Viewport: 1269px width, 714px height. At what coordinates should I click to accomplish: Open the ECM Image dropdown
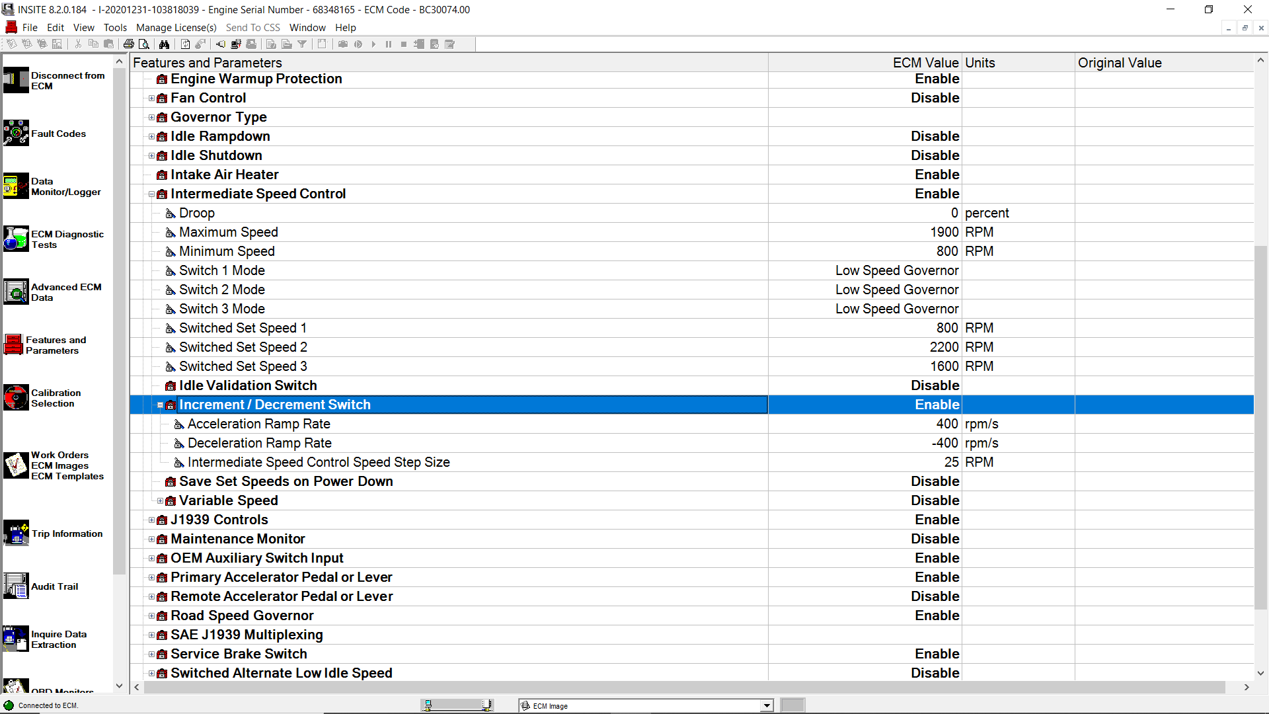coord(767,706)
